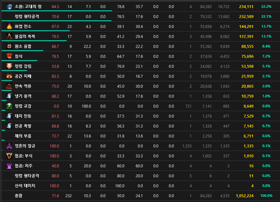Image resolution: width=280 pixels, height=202 pixels.
Task: Click the 냉기 충격 skill icon
Action: (9, 96)
